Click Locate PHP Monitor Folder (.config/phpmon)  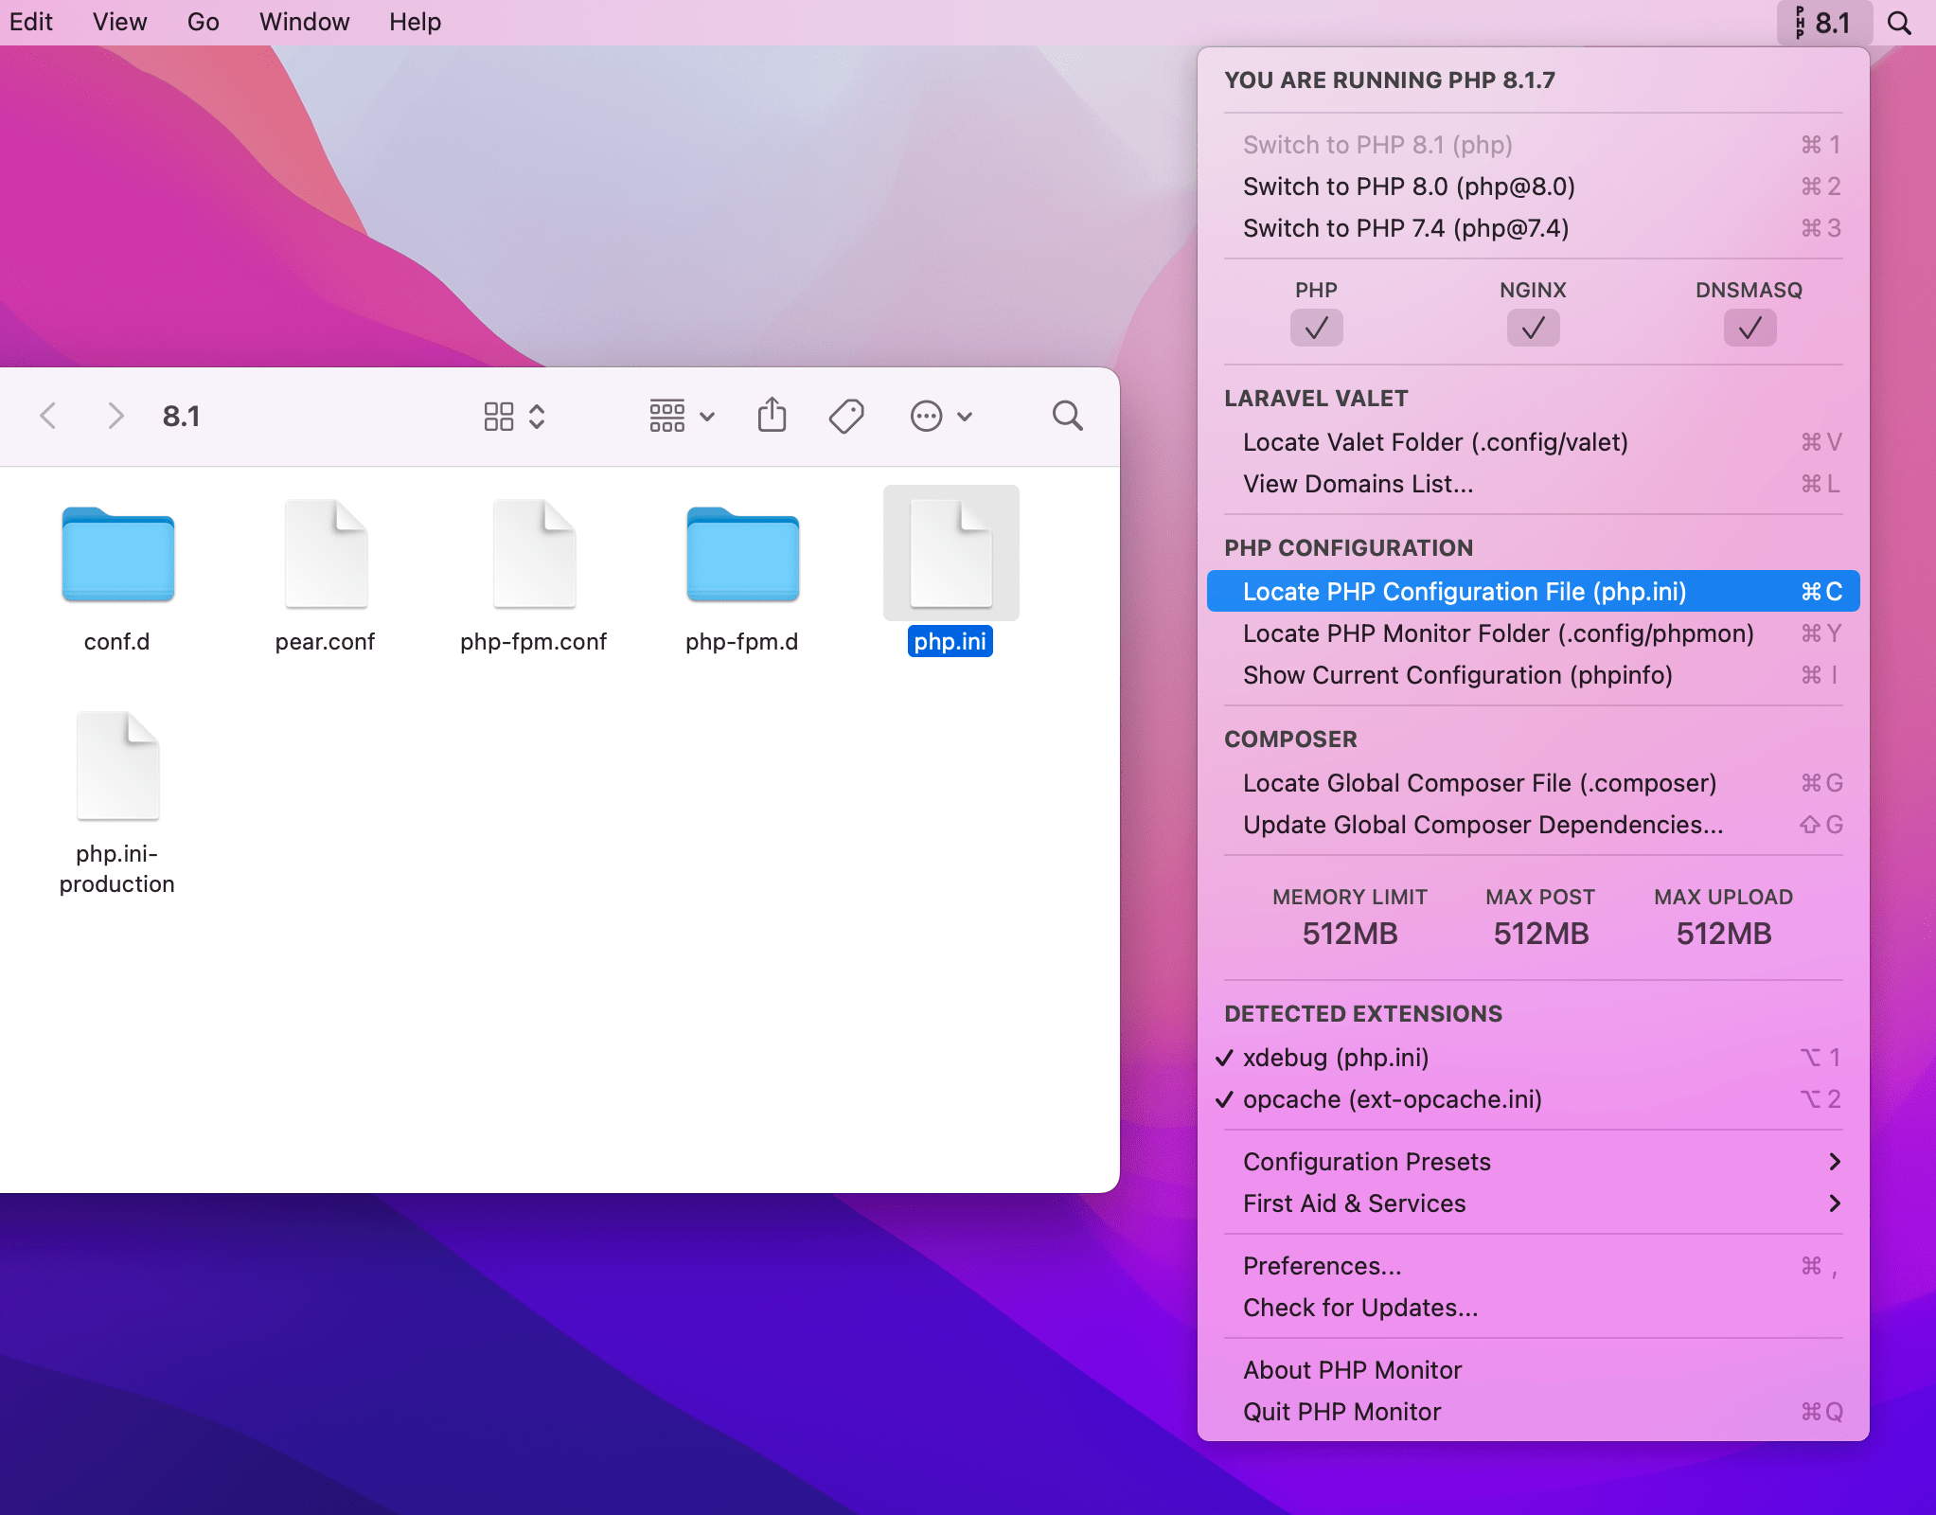[1498, 633]
